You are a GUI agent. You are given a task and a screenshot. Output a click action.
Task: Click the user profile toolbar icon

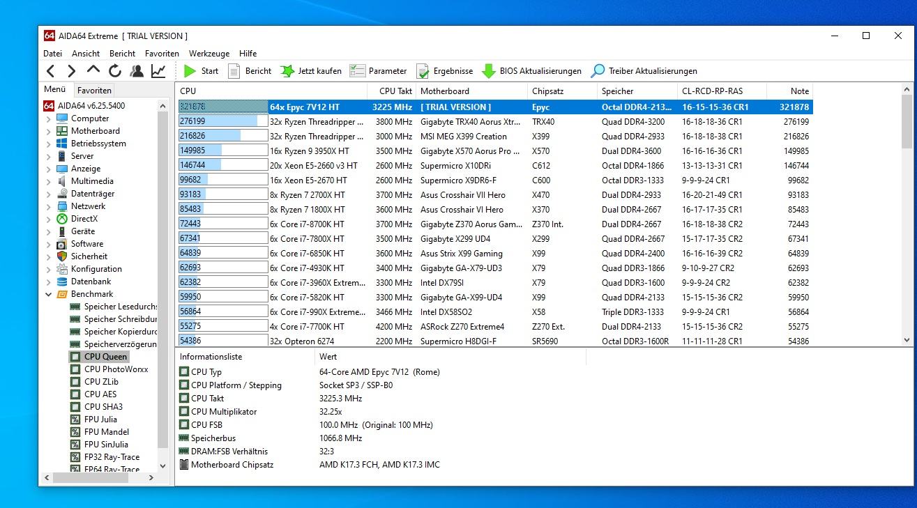point(137,71)
